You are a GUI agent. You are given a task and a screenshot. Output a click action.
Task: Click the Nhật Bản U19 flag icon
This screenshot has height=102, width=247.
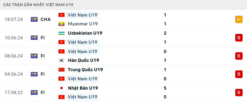(x=61, y=88)
